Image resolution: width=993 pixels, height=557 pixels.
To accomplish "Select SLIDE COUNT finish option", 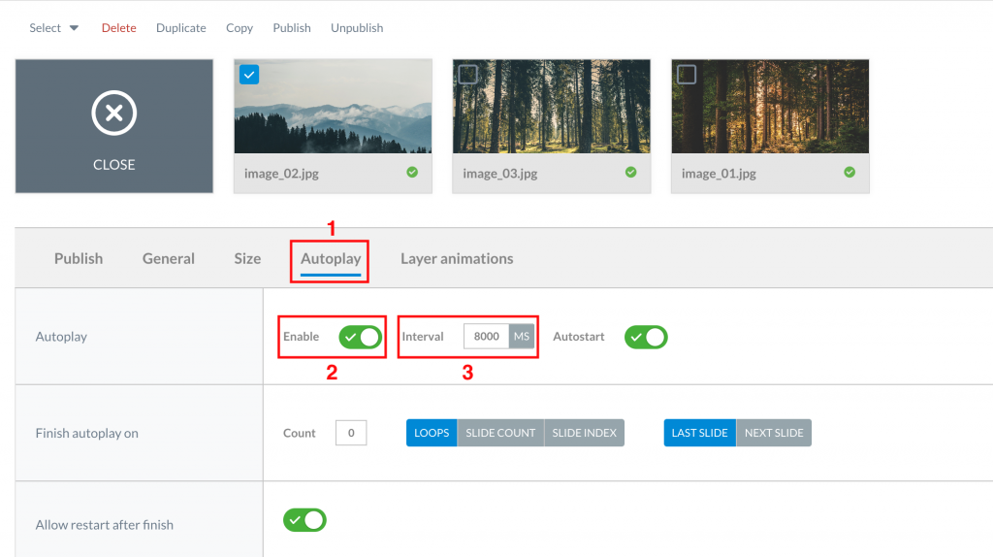I will pos(500,433).
